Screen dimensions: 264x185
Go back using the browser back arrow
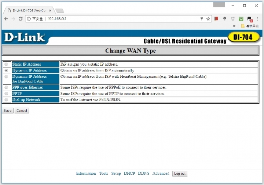[6, 19]
